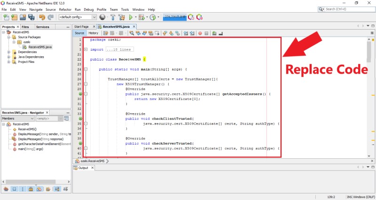Expand the Dependencies tree node
This screenshot has width=376, height=200.
(x=9, y=52)
